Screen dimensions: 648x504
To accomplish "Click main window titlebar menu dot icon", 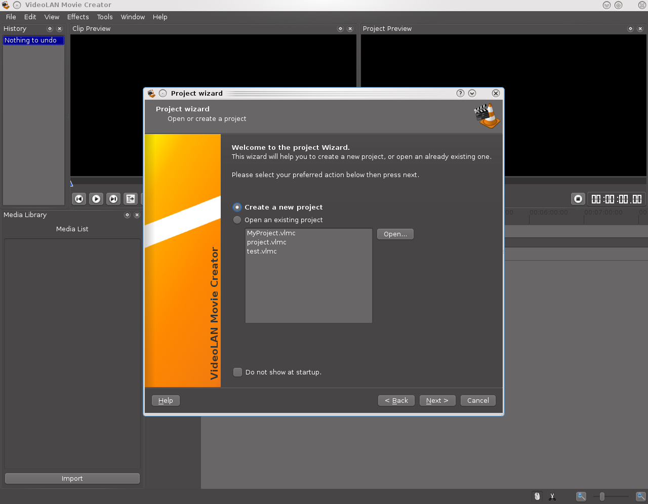I will coord(17,5).
